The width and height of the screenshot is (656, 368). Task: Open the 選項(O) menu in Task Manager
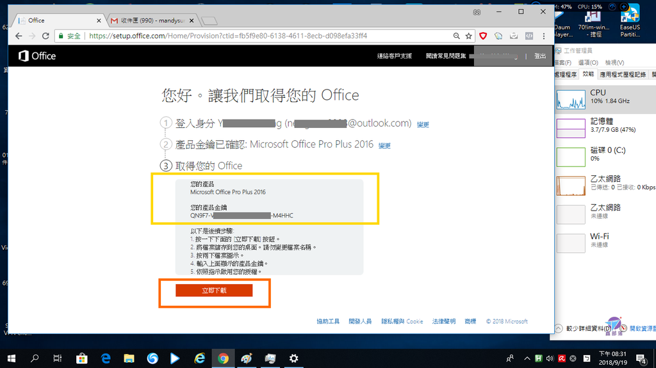(588, 62)
